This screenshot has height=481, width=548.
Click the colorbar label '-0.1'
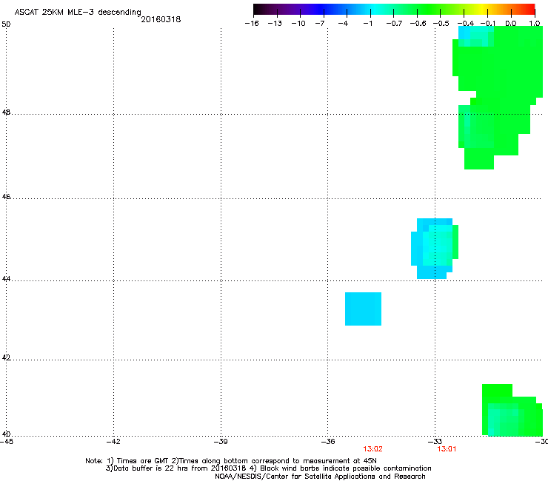click(x=487, y=24)
